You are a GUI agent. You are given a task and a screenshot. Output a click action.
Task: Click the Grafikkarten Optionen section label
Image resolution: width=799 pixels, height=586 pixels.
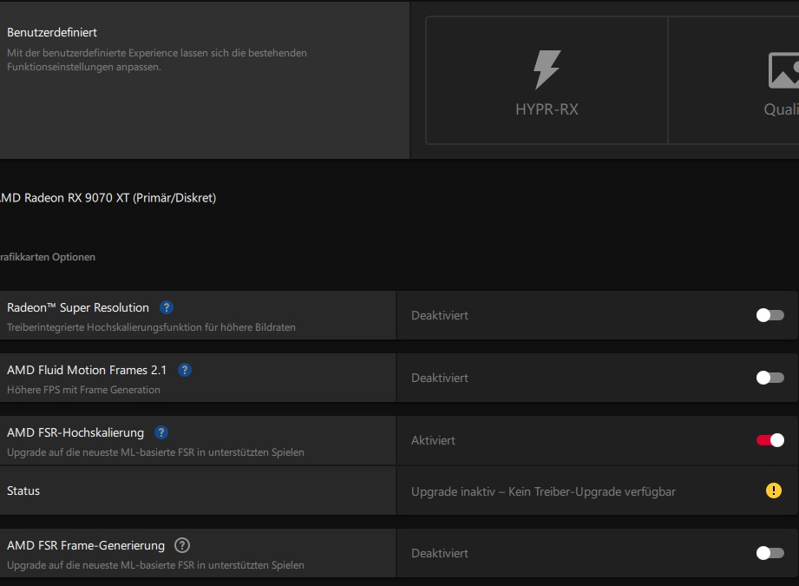[48, 257]
